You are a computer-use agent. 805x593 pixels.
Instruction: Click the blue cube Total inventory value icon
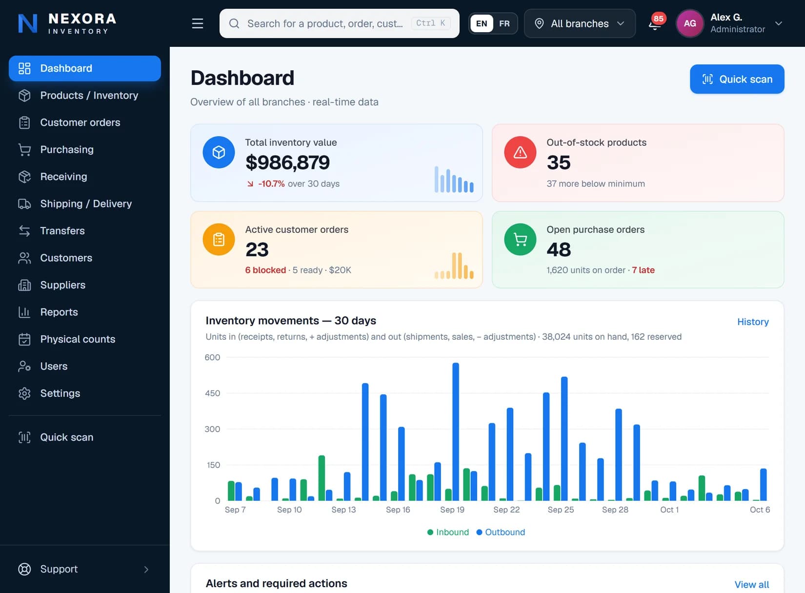(219, 152)
